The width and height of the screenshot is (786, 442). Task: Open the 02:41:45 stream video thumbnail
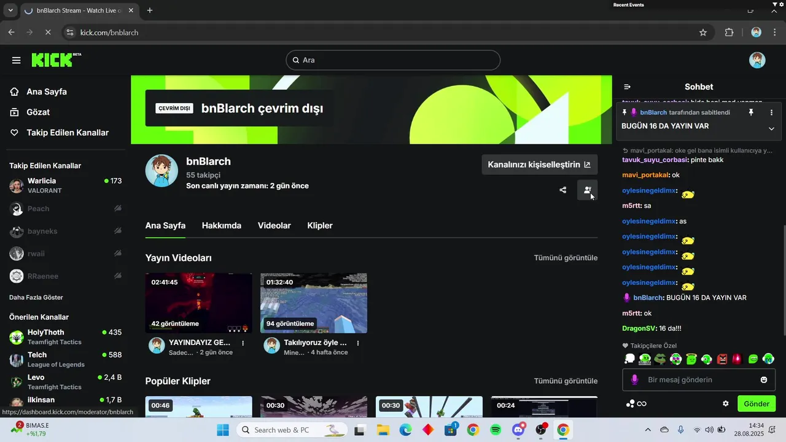198,303
